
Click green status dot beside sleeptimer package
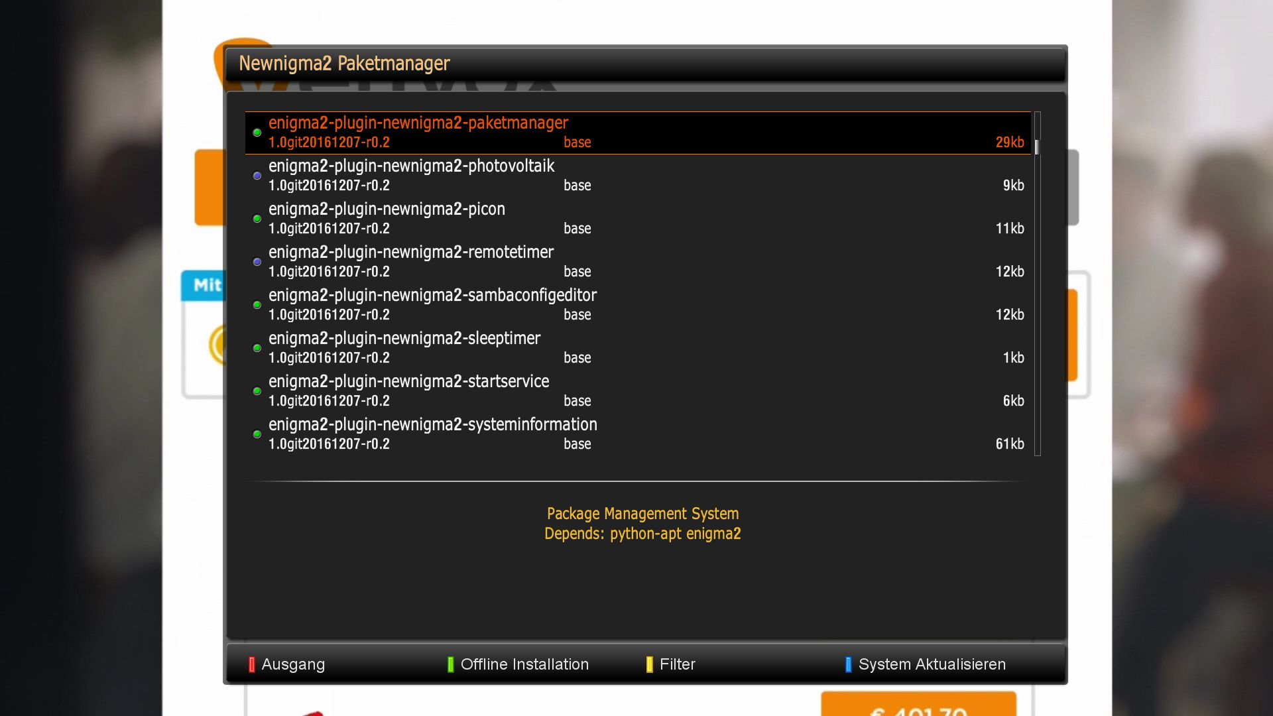pyautogui.click(x=257, y=348)
